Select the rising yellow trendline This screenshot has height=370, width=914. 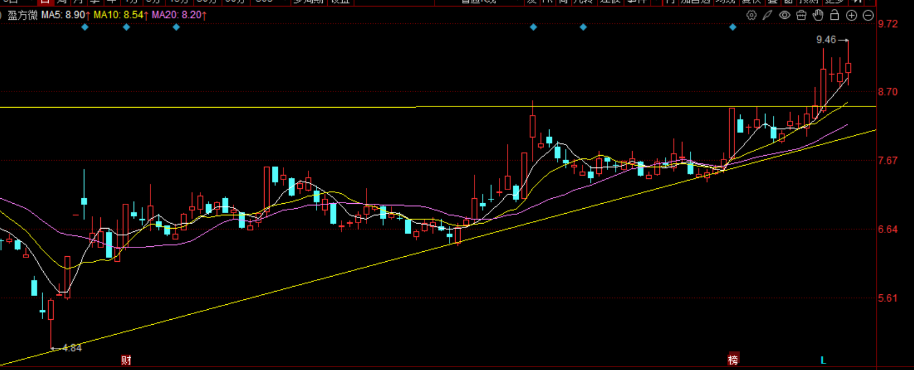pyautogui.click(x=437, y=247)
